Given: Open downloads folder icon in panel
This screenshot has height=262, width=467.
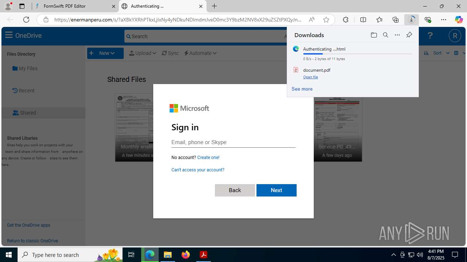Looking at the screenshot, I should (374, 35).
